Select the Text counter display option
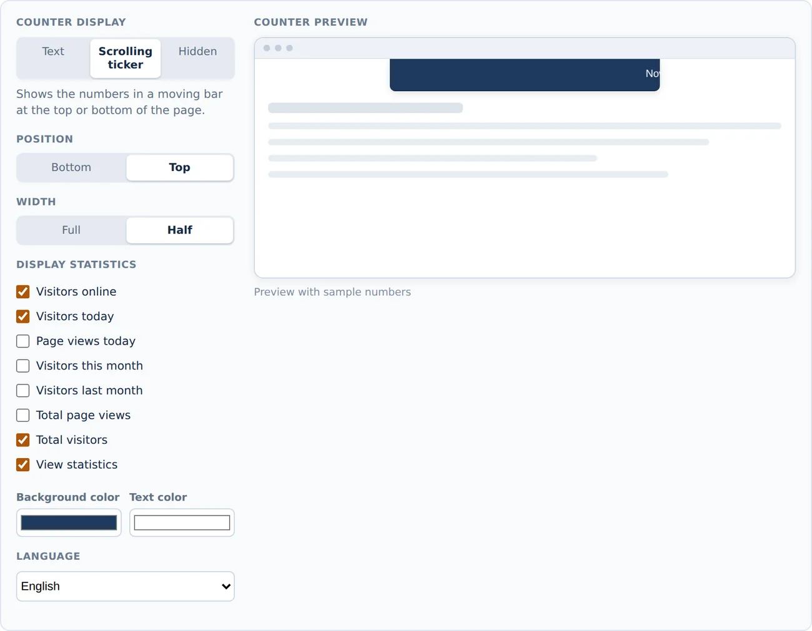 (53, 58)
